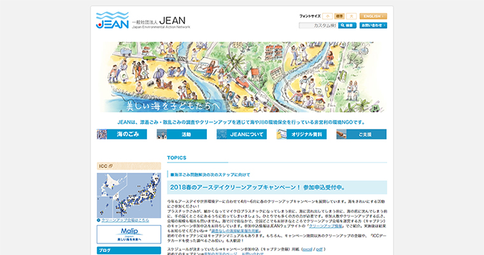Click the illustrated beach map banner
Image resolution: width=484 pixels, height=255 pixels.
tap(242, 77)
